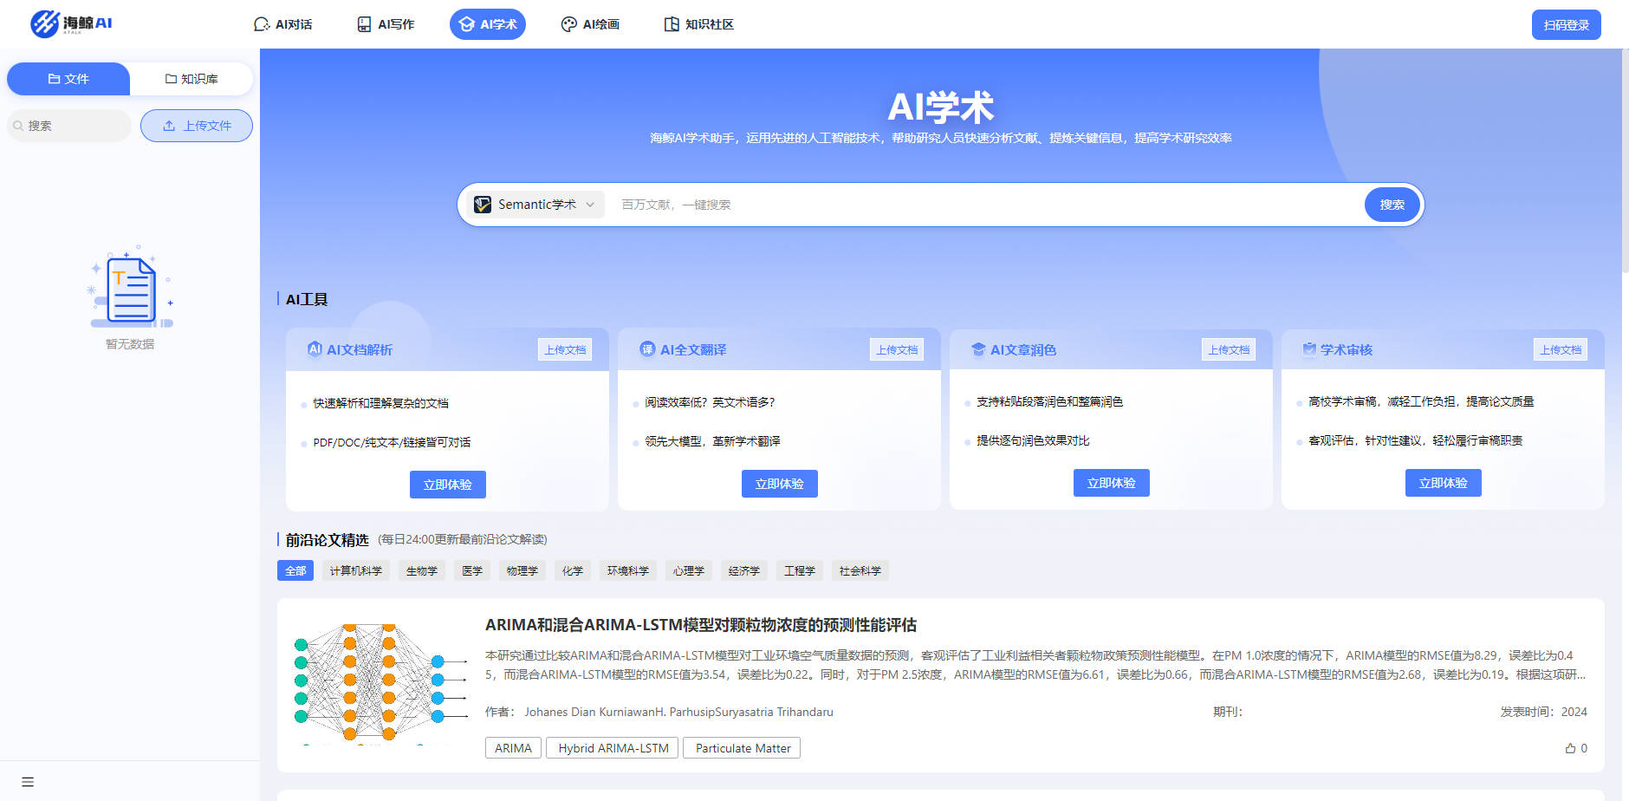The height and width of the screenshot is (801, 1629).
Task: Click the AI文档解析 card icon
Action: pos(315,348)
